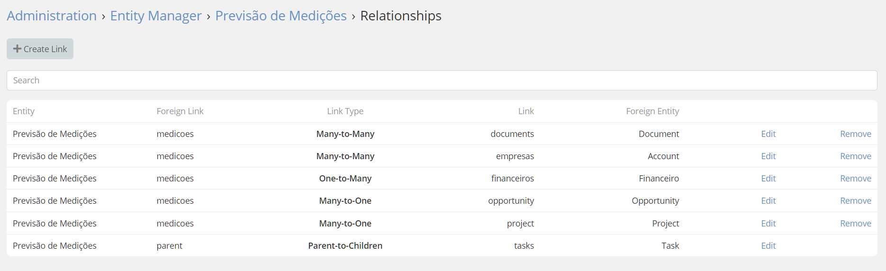The height and width of the screenshot is (271, 886).
Task: Remove the documents link relationship
Action: coord(855,134)
